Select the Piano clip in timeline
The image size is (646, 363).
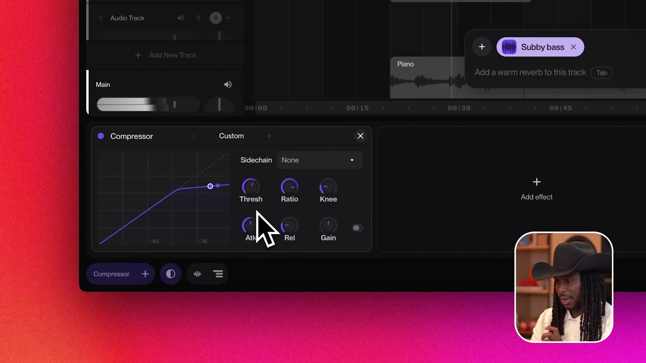(427, 77)
